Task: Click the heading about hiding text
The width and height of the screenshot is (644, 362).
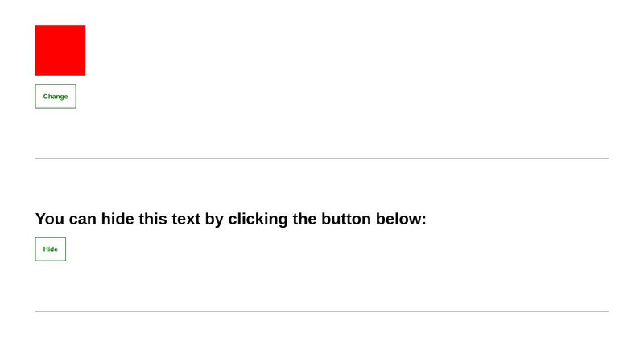Action: click(230, 219)
